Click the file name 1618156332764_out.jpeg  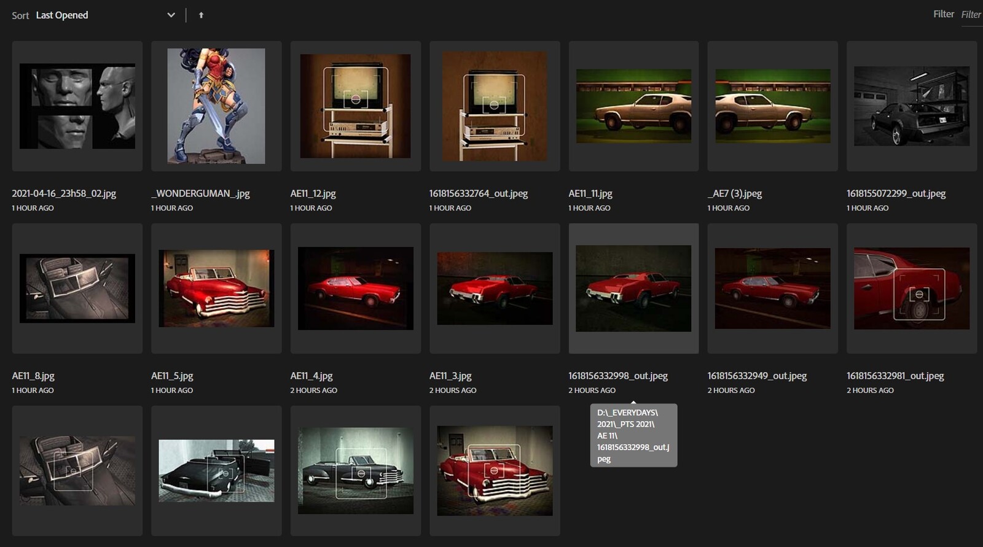tap(479, 193)
